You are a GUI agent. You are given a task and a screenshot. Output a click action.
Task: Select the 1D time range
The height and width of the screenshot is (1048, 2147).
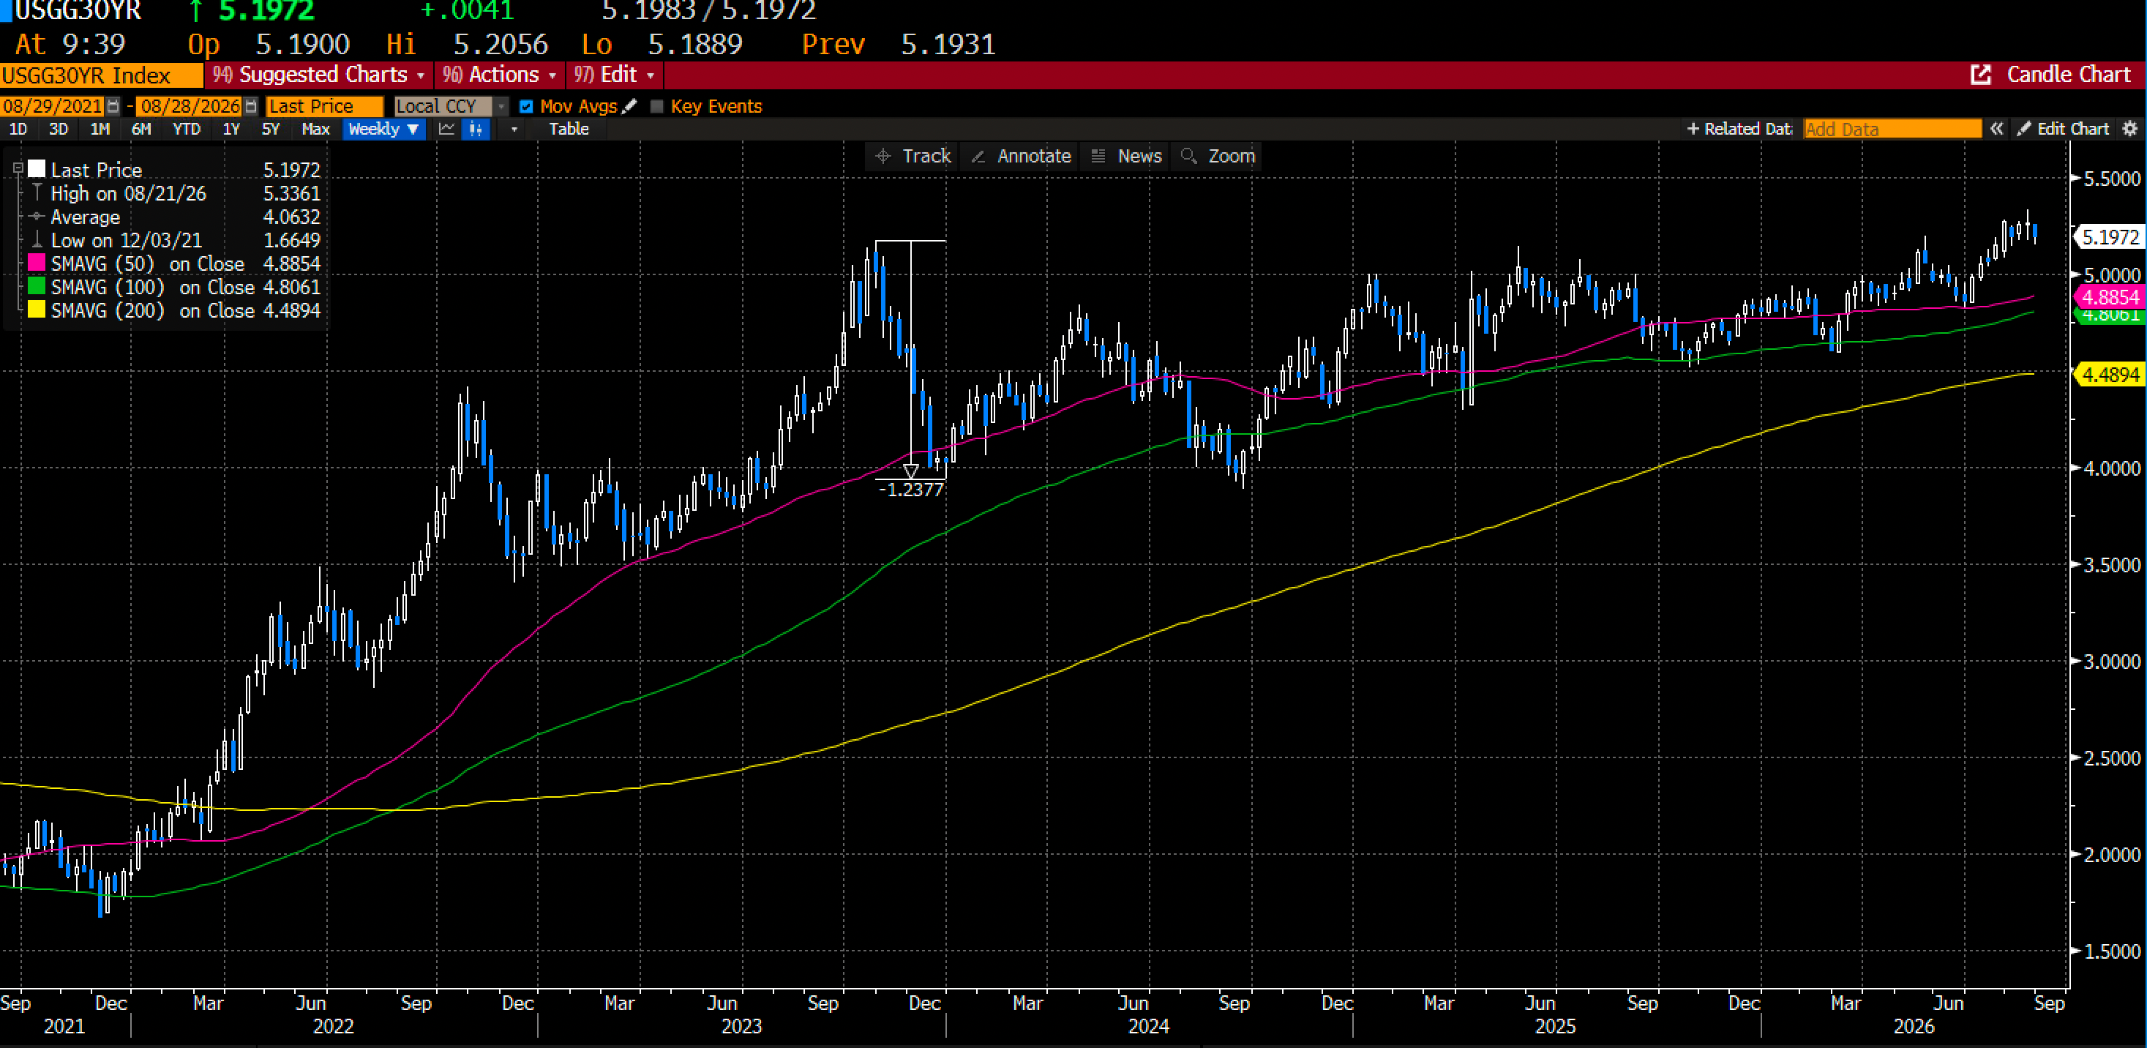18,128
